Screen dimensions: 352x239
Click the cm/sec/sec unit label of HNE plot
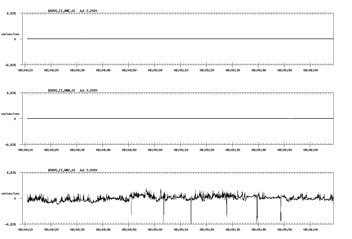tap(10, 34)
